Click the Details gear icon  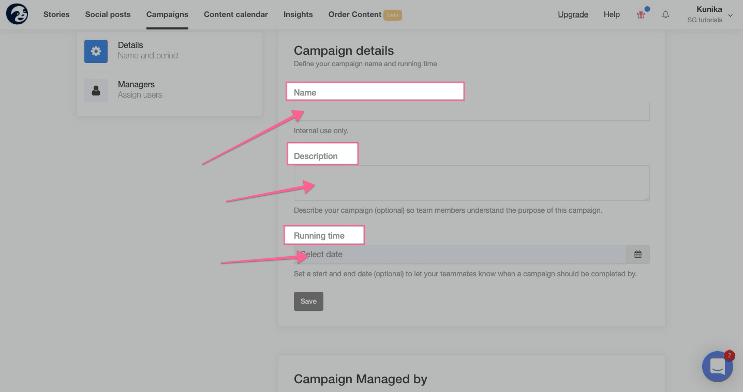96,51
